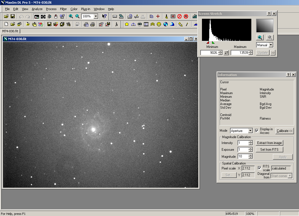Click the Set from FITS button
Viewport: 299px width, 216px height.
point(269,150)
